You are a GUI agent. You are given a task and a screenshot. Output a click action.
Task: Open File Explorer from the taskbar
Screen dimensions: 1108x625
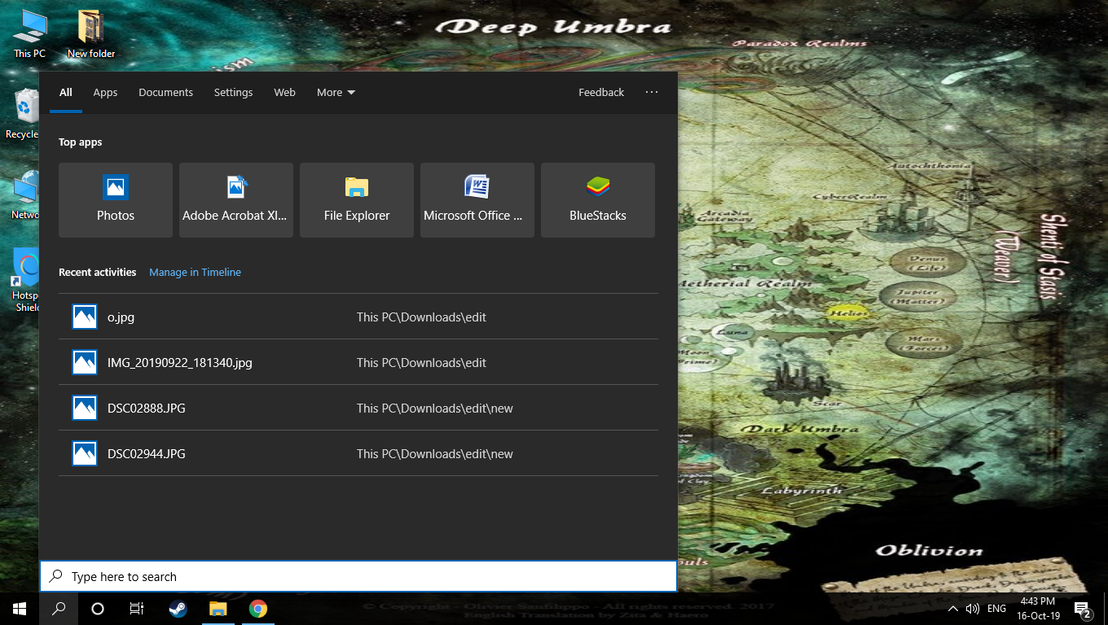(218, 609)
